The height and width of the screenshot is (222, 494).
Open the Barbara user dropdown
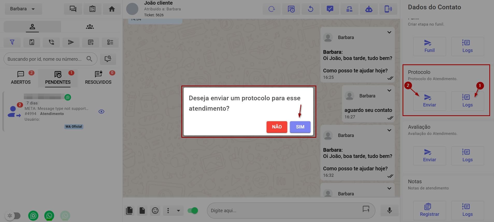[23, 9]
